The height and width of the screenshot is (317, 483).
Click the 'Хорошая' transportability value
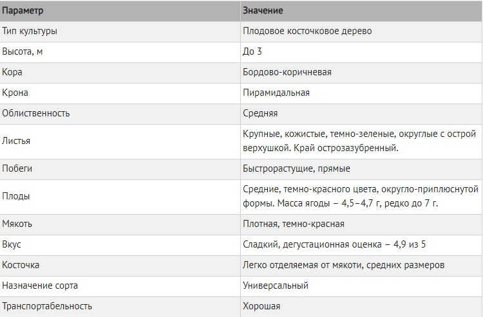[x=261, y=306]
